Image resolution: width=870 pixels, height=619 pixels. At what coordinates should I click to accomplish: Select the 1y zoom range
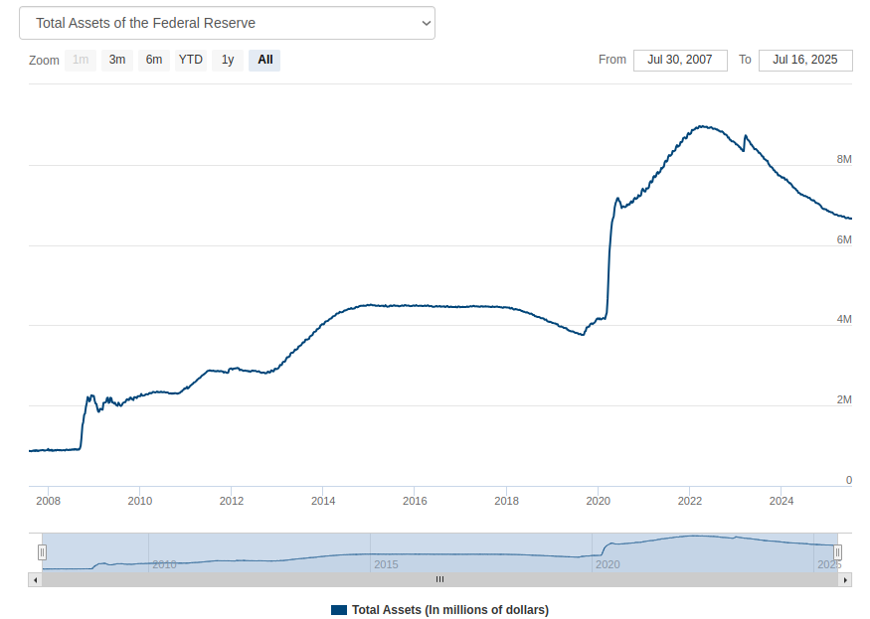point(228,60)
